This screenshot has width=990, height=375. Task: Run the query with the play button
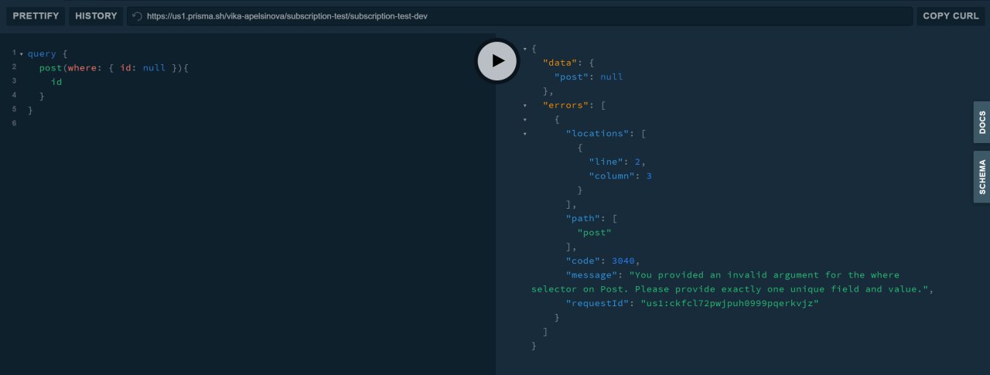pos(497,61)
